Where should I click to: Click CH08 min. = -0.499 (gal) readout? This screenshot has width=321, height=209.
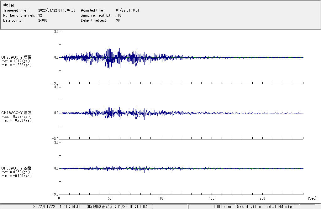(16, 176)
